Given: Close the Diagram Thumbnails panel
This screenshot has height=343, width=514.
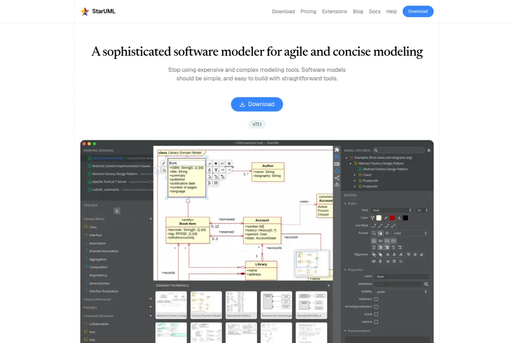Looking at the screenshot, I should coord(328,286).
